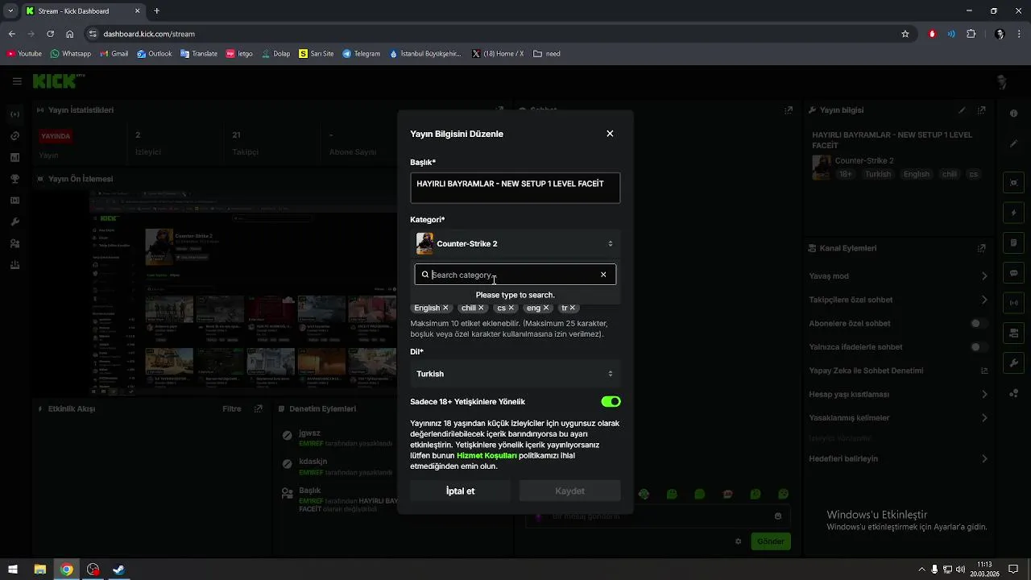The width and height of the screenshot is (1031, 580).
Task: Switch to the Stream - Kick Dashboard tab
Action: 83,11
